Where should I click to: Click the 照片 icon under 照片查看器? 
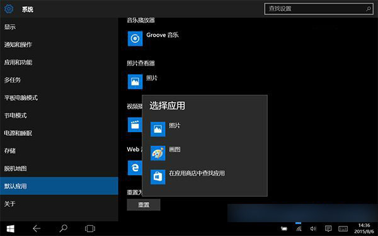point(135,81)
